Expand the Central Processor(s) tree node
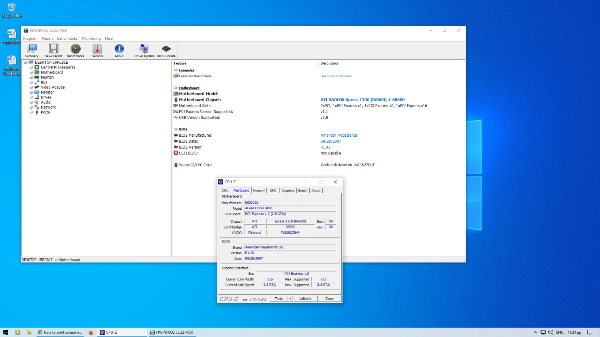This screenshot has height=337, width=600. 31,67
